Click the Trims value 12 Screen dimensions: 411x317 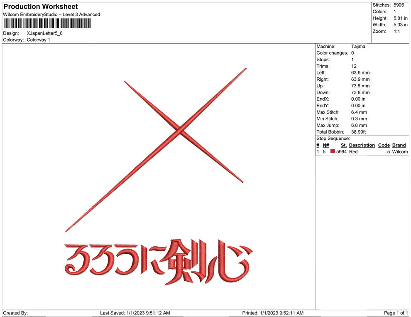pos(354,66)
